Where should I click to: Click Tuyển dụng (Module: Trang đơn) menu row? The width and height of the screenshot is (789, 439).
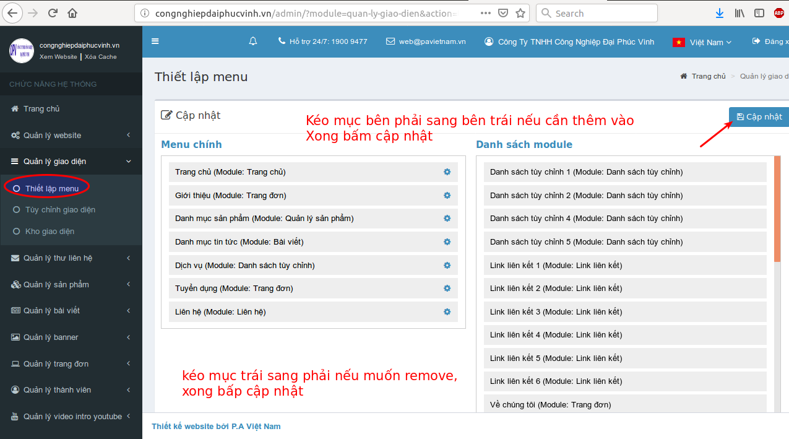313,289
